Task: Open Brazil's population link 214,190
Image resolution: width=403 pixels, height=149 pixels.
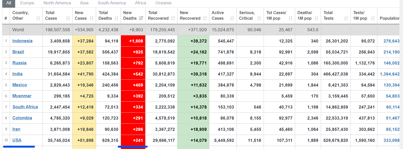Action: (391, 52)
